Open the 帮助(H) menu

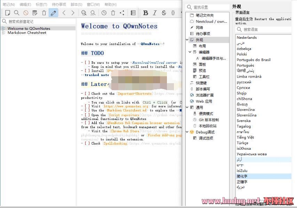pos(111,5)
